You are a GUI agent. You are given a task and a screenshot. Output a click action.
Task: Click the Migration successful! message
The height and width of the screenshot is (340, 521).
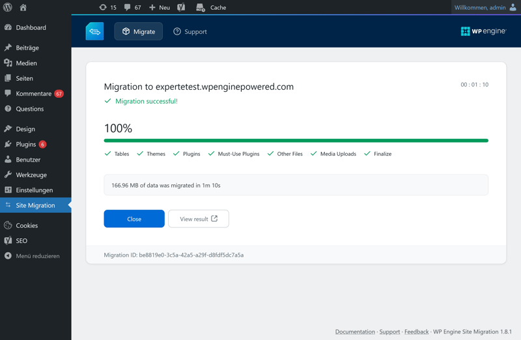(141, 101)
